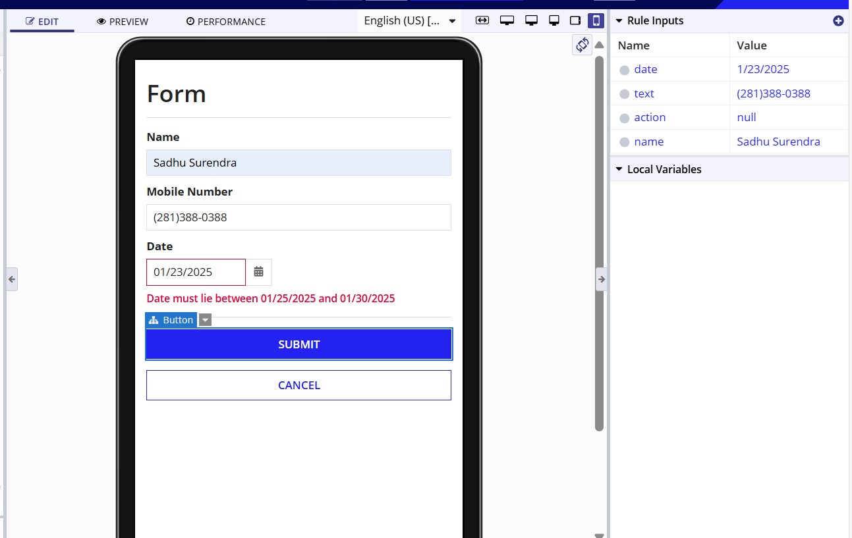852x538 pixels.
Task: Edit the 1/23/2025 value
Action: tap(763, 69)
